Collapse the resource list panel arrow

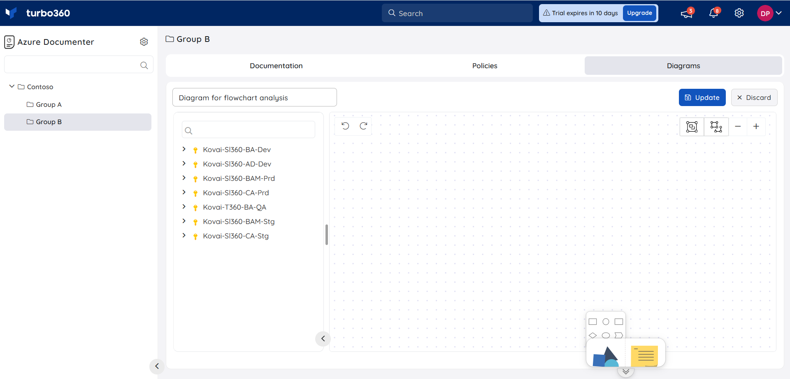pos(323,339)
